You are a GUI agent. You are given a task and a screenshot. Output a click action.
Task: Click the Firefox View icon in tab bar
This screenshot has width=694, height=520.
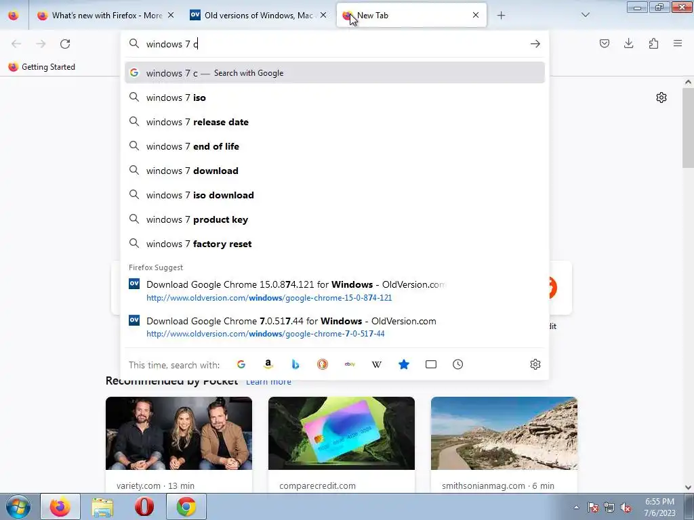click(x=14, y=15)
